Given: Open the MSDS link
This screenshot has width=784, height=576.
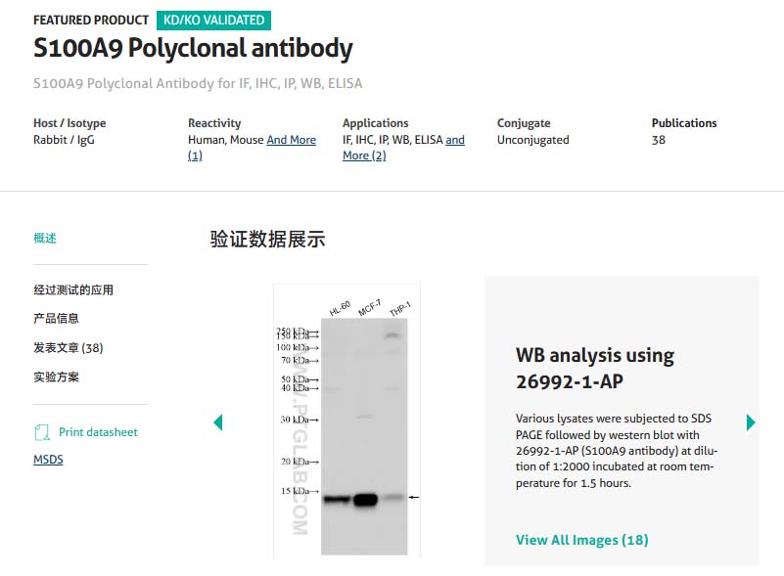Looking at the screenshot, I should [x=48, y=460].
